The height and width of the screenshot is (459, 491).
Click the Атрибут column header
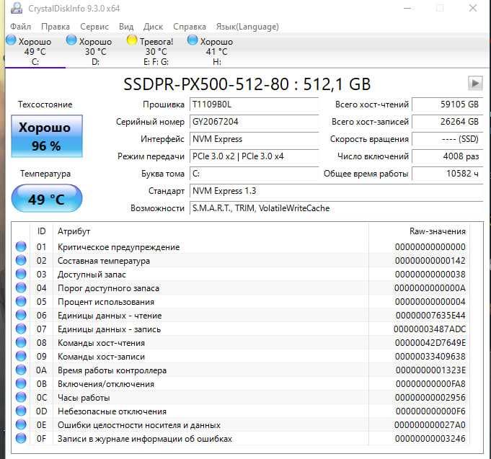coord(211,231)
